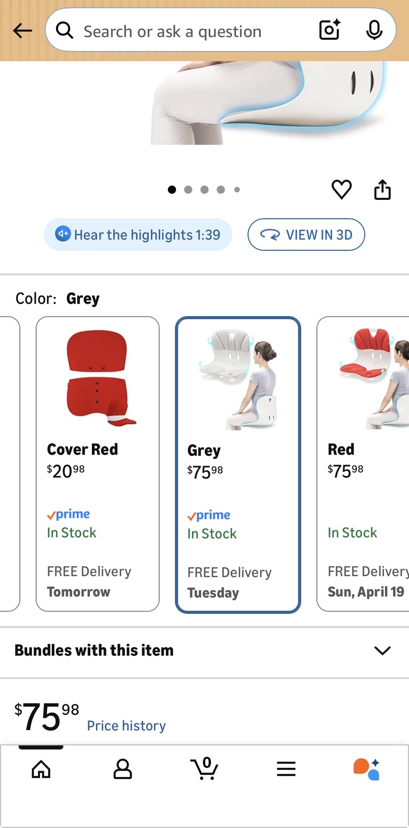Tap the share icon
This screenshot has height=828, width=409.
coord(382,190)
